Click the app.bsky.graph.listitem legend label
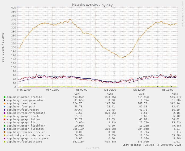 click(25, 129)
